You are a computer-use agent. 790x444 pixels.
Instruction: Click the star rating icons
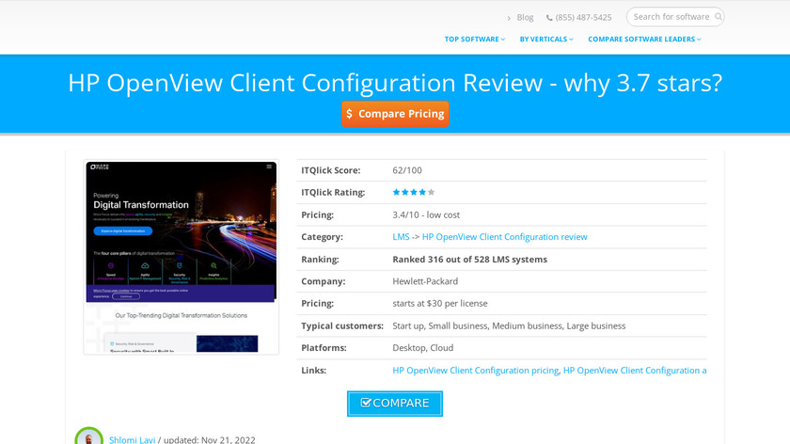point(413,192)
